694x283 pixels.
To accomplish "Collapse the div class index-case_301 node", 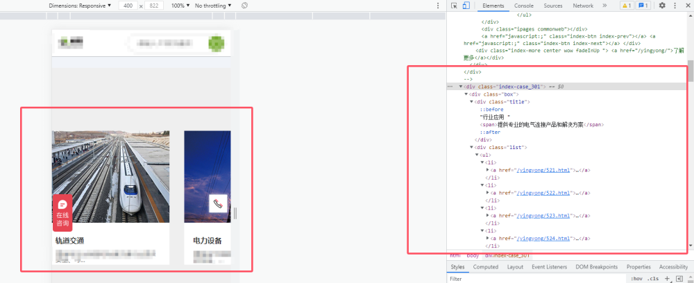I will (461, 87).
